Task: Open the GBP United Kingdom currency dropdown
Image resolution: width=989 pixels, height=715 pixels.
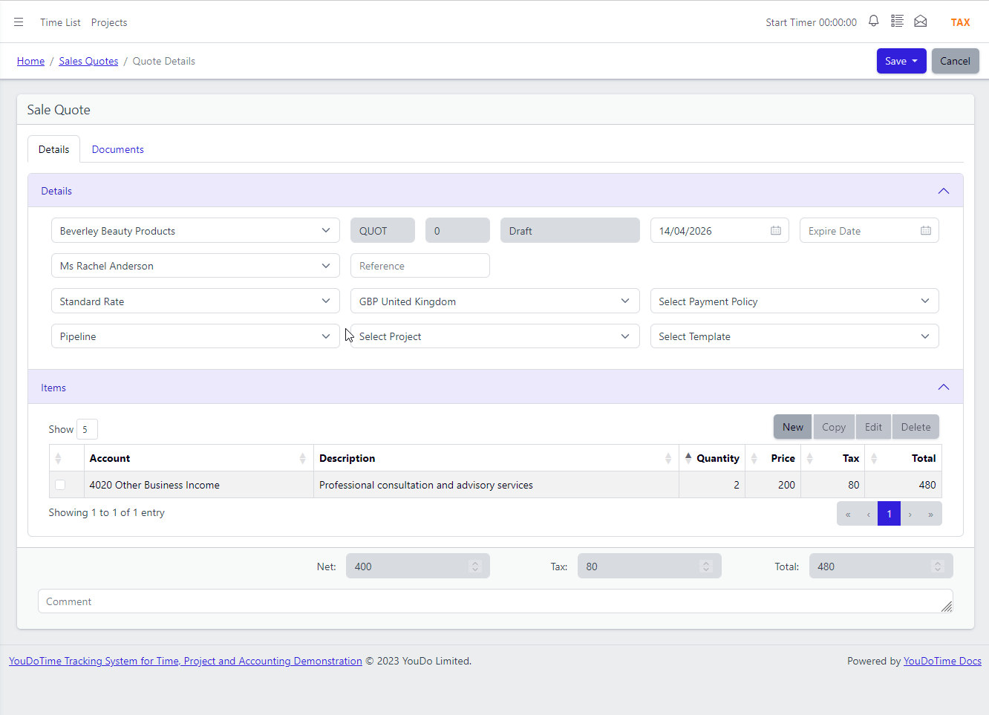Action: coord(494,301)
